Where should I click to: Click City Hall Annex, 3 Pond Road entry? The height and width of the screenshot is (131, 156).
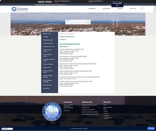coord(73,56)
